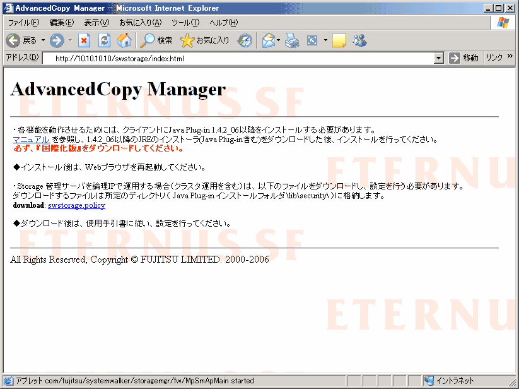The height and width of the screenshot is (389, 519).
Task: Click the red 必ず、『国際化版』 warning text
Action: (98, 148)
